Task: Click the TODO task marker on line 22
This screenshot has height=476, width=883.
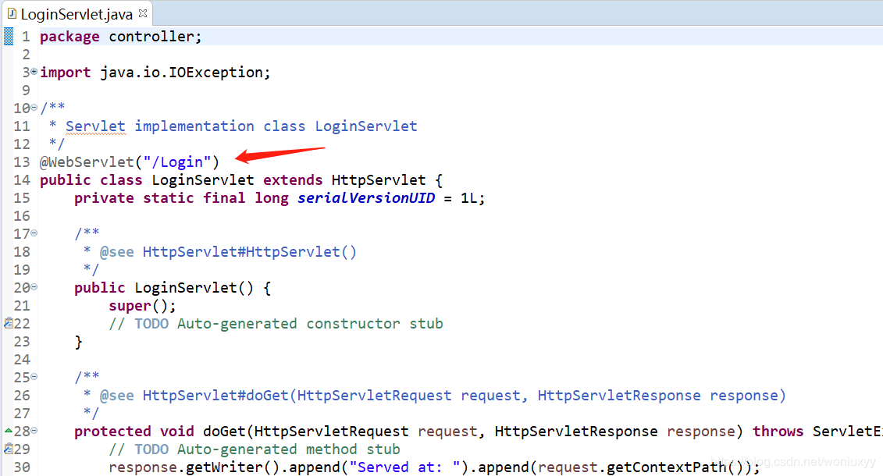Action: tap(9, 323)
